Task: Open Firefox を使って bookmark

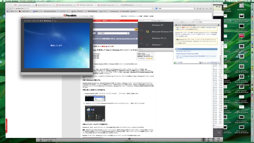Action: [25, 11]
